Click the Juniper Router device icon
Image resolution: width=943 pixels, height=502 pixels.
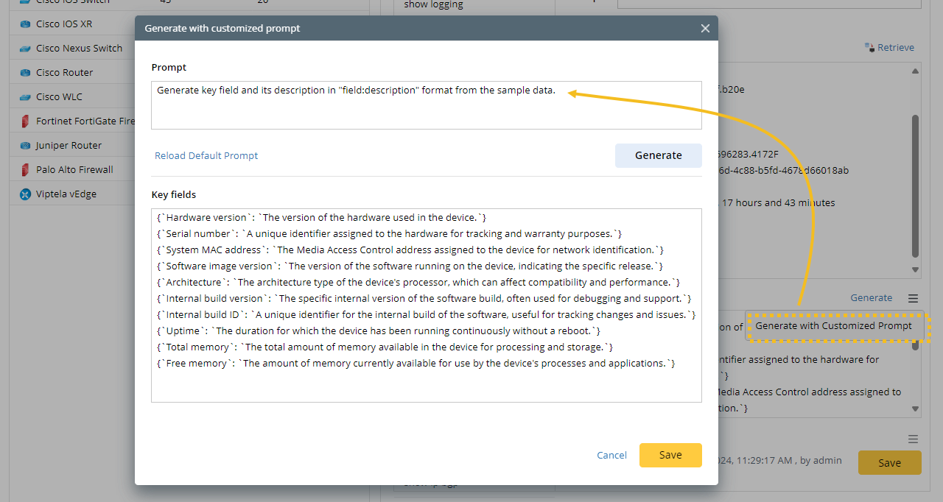(x=25, y=146)
